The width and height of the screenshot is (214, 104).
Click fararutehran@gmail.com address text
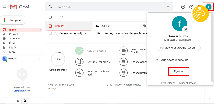point(179,40)
